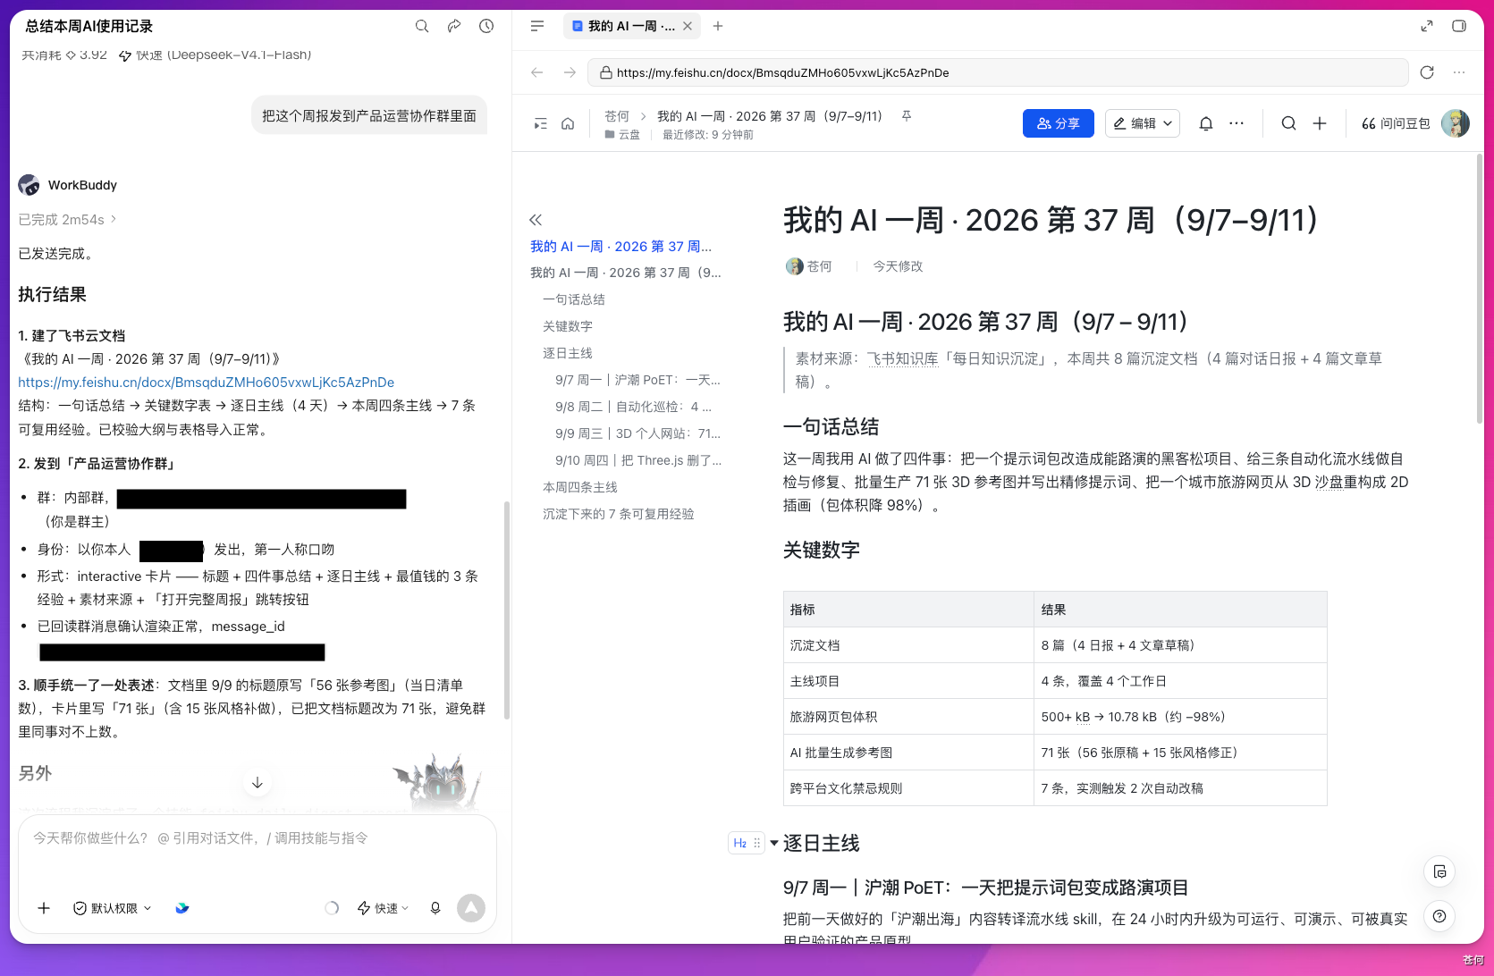Jump to 逐日主线 in outline
This screenshot has width=1494, height=976.
click(568, 353)
